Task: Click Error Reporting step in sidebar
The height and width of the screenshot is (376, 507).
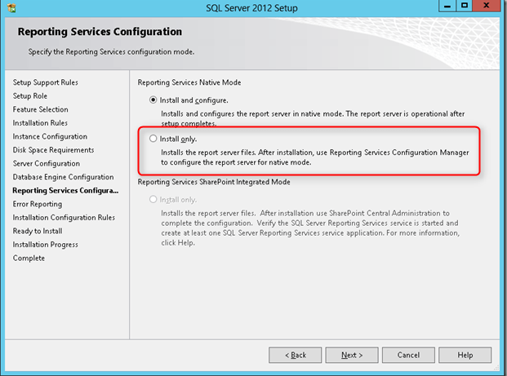Action: (38, 204)
